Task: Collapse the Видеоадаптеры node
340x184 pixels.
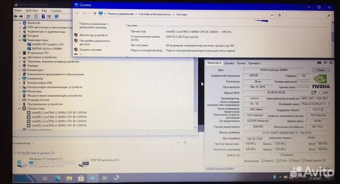Action: (x=20, y=40)
